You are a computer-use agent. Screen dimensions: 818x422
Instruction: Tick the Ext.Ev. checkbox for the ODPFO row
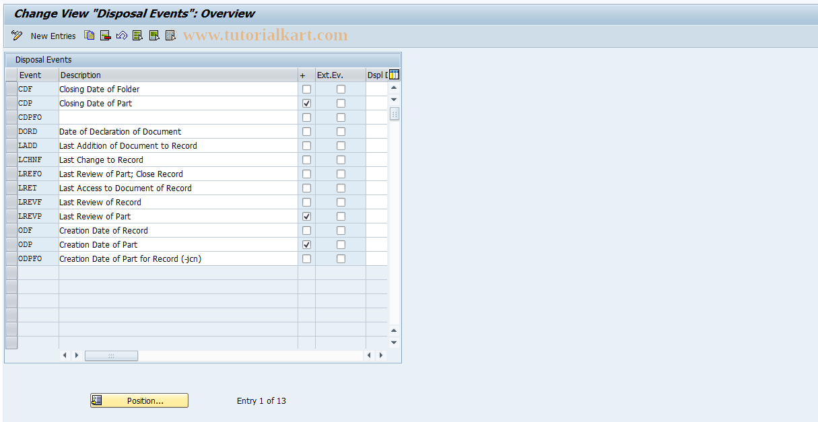[x=341, y=258]
